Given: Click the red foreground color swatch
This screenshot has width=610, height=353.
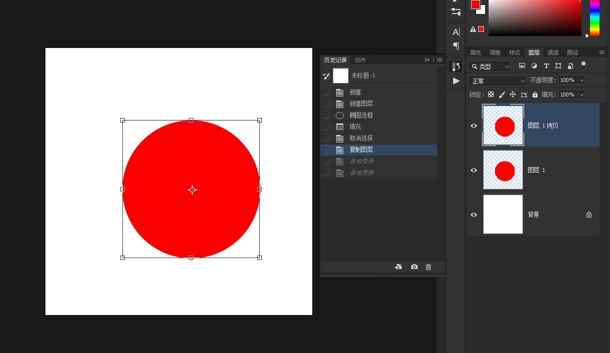Looking at the screenshot, I should (x=475, y=4).
